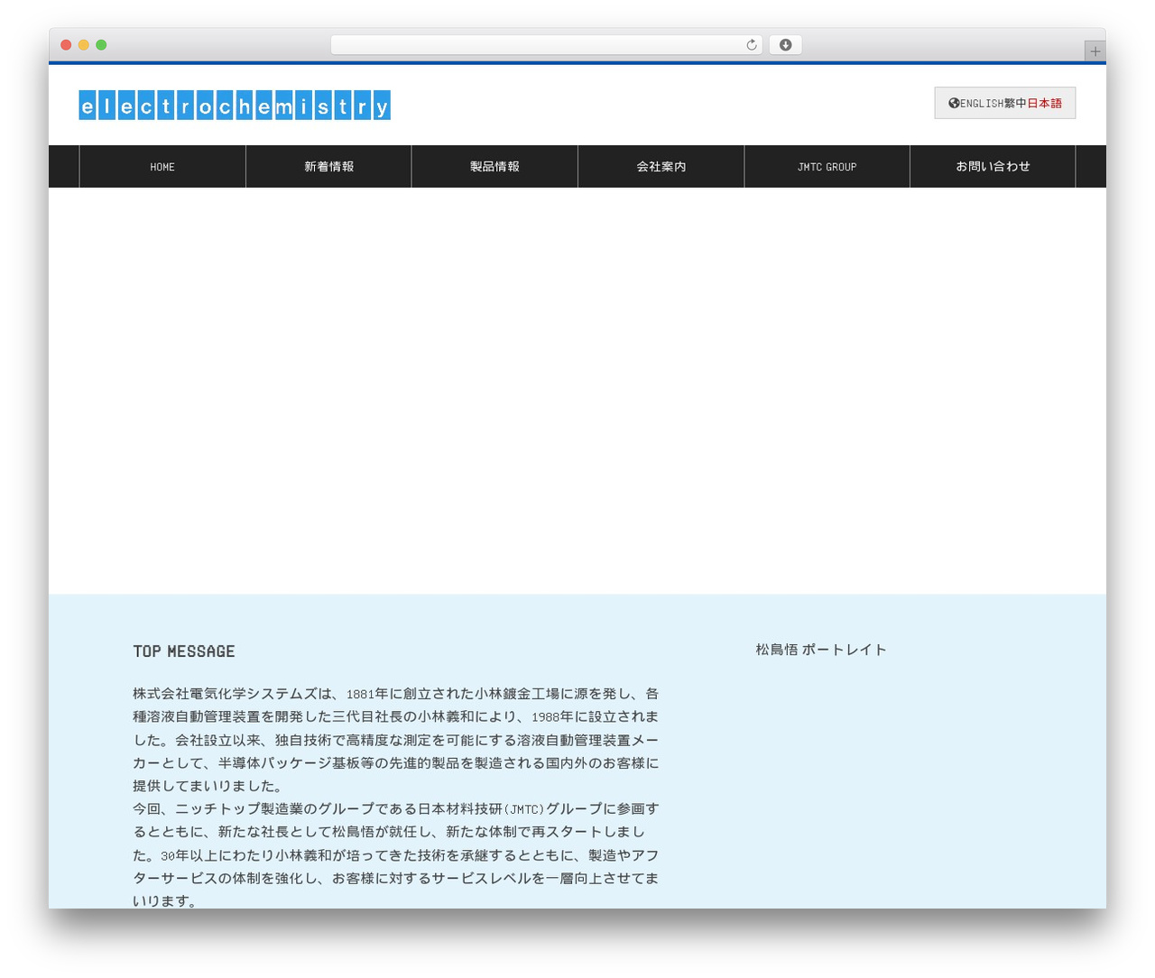This screenshot has width=1155, height=978.
Task: Click the globe icon in language switcher
Action: coord(954,104)
